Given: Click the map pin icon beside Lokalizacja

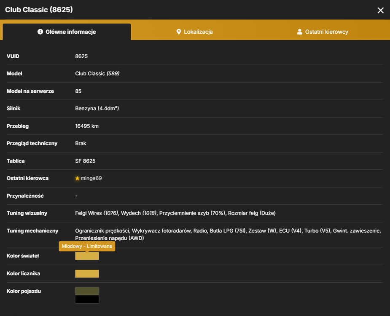Looking at the screenshot, I should click(x=179, y=32).
